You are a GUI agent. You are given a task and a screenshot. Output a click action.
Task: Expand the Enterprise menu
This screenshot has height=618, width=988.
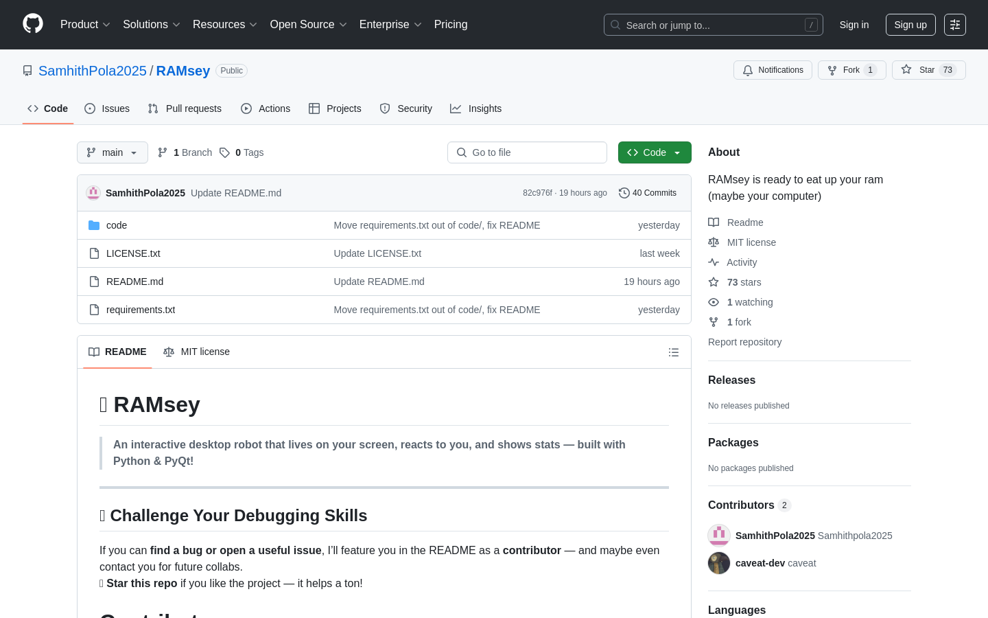coord(390,25)
